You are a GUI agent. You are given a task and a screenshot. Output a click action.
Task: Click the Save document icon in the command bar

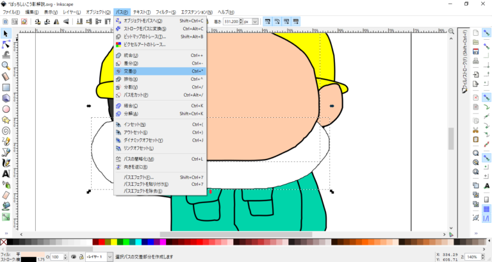point(476,51)
